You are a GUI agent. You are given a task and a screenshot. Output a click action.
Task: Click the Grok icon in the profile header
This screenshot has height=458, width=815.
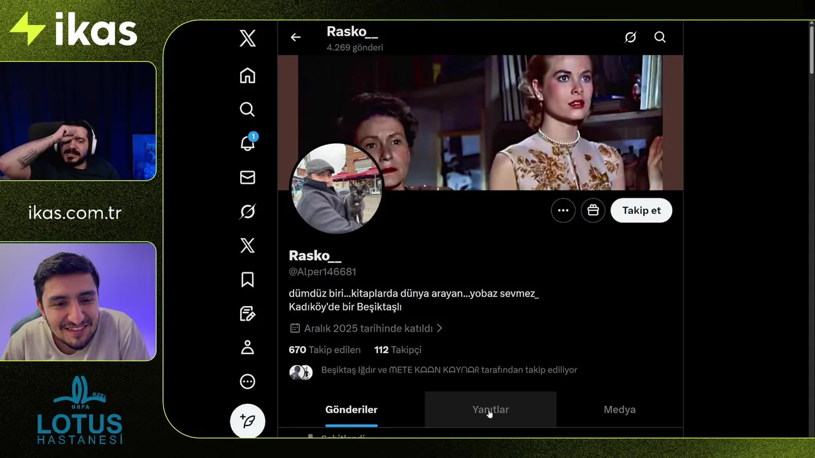tap(630, 38)
